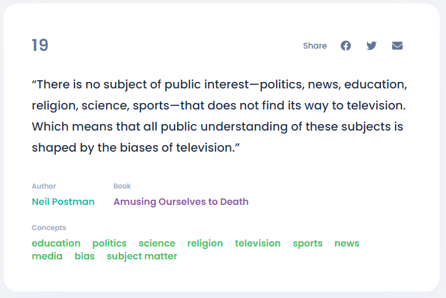
Task: Select the subject matter concept tag
Action: point(142,256)
